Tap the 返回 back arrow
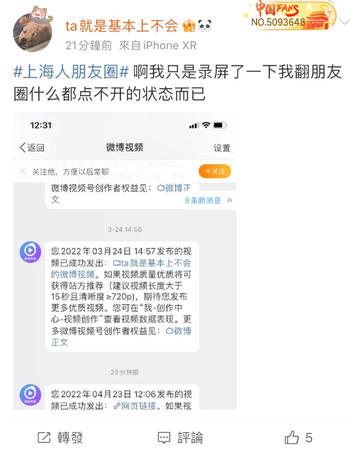 point(32,148)
